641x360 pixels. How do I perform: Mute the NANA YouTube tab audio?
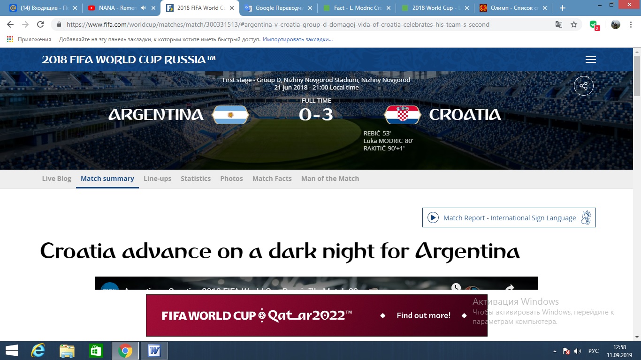(x=143, y=8)
